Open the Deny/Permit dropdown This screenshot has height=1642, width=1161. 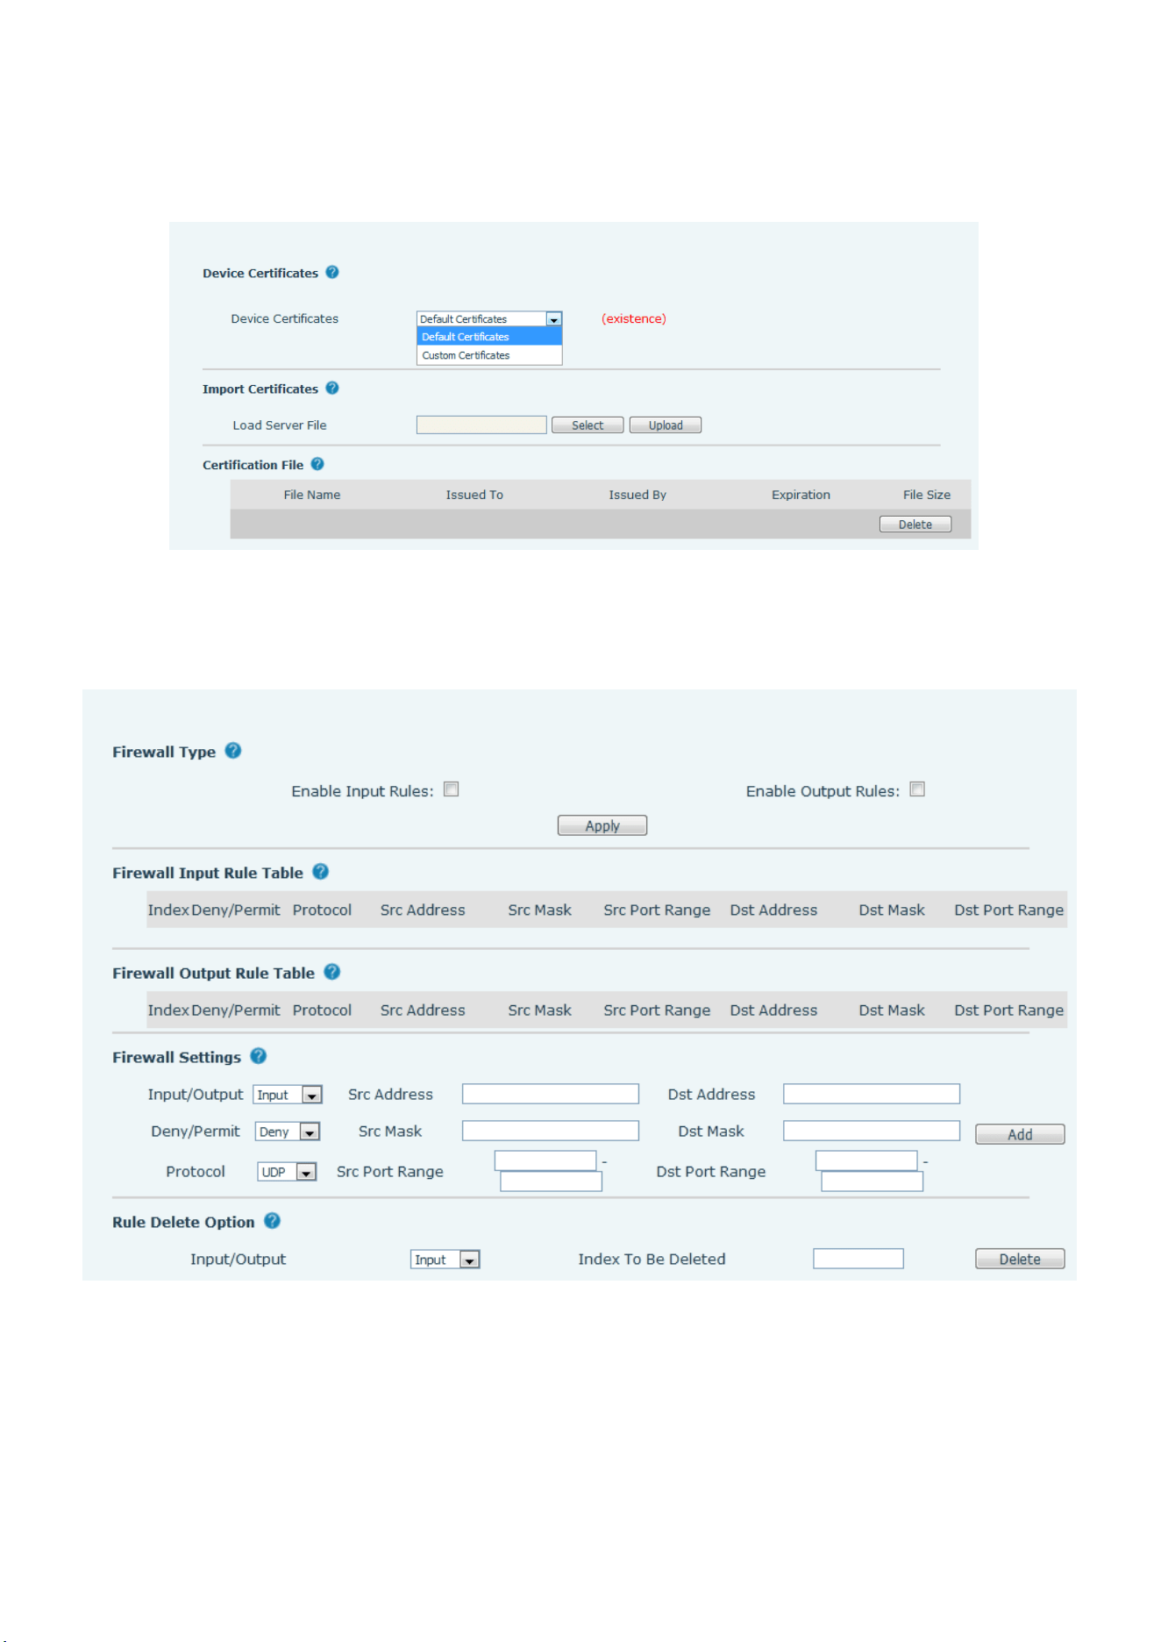tap(288, 1132)
